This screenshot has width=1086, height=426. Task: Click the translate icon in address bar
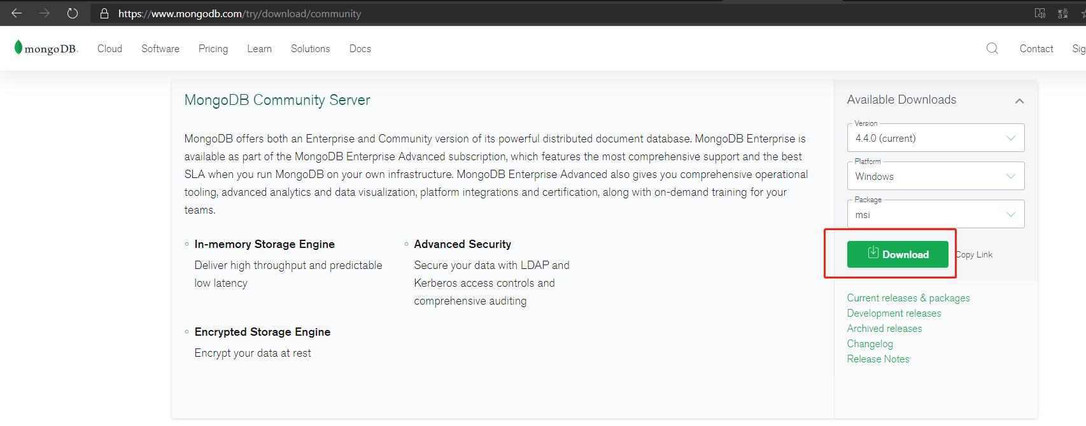[1063, 13]
